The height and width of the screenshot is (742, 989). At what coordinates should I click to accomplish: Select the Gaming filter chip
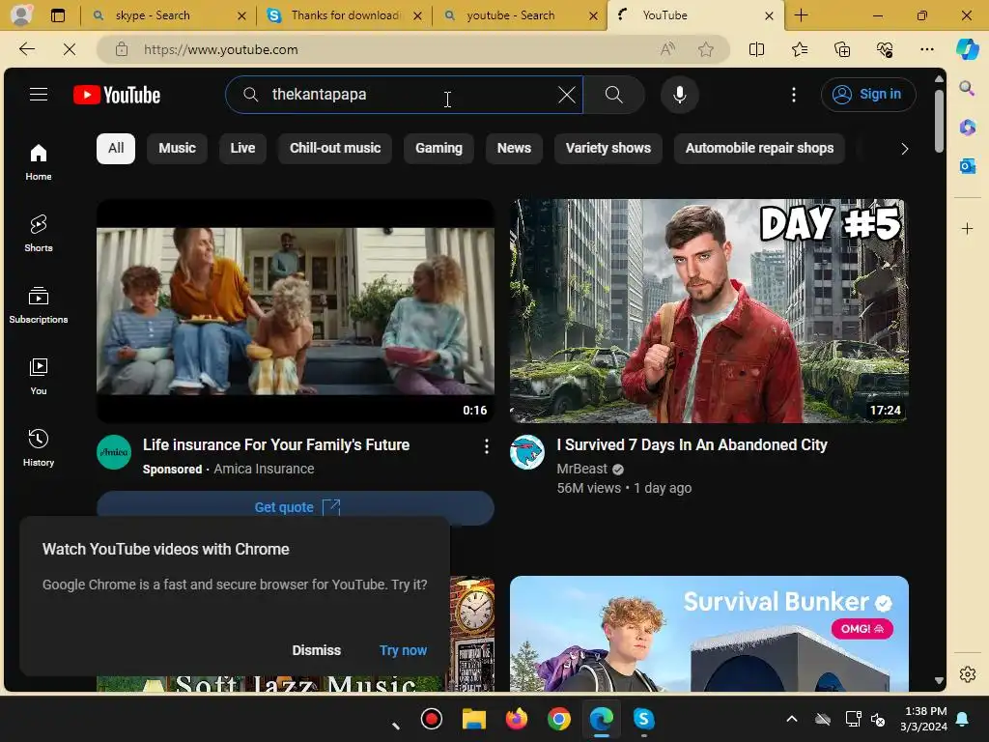(x=439, y=148)
